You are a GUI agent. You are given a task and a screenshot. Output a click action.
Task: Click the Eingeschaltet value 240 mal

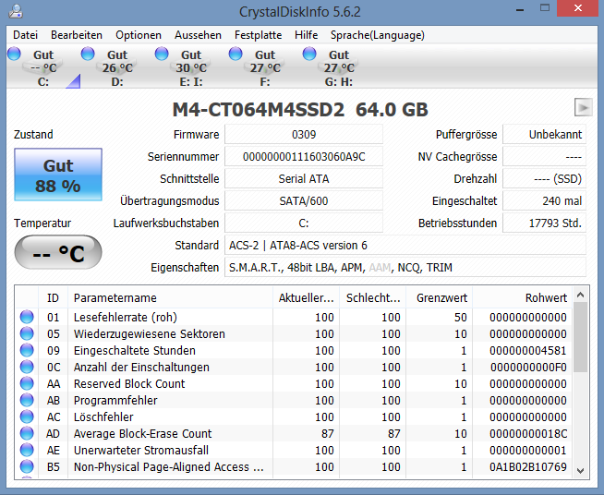[544, 200]
